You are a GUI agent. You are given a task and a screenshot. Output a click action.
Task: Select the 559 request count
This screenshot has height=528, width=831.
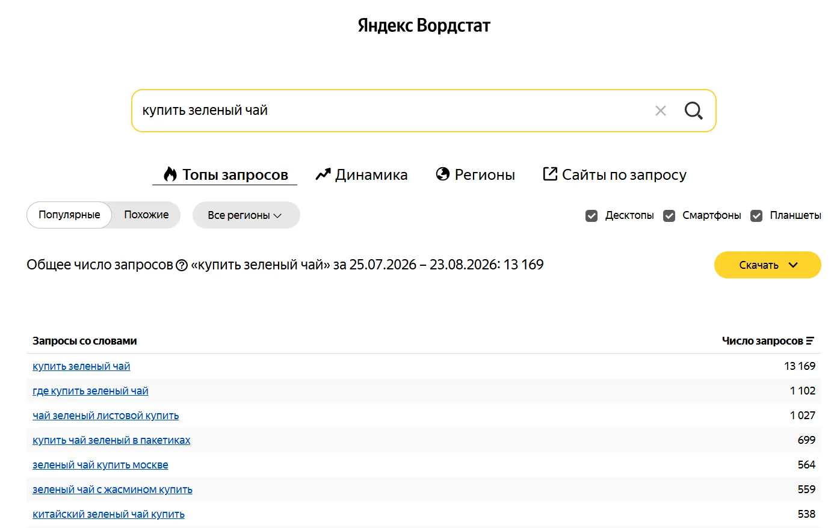(806, 490)
